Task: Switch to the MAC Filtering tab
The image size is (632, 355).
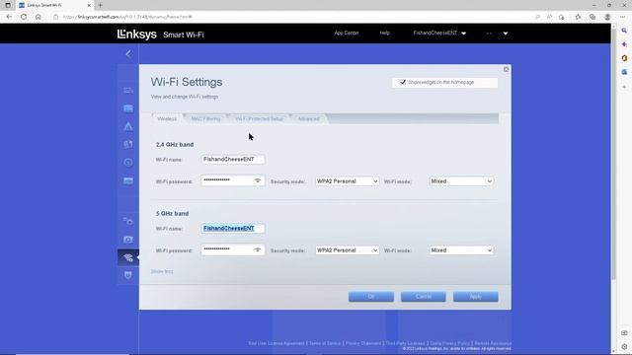Action: (205, 118)
